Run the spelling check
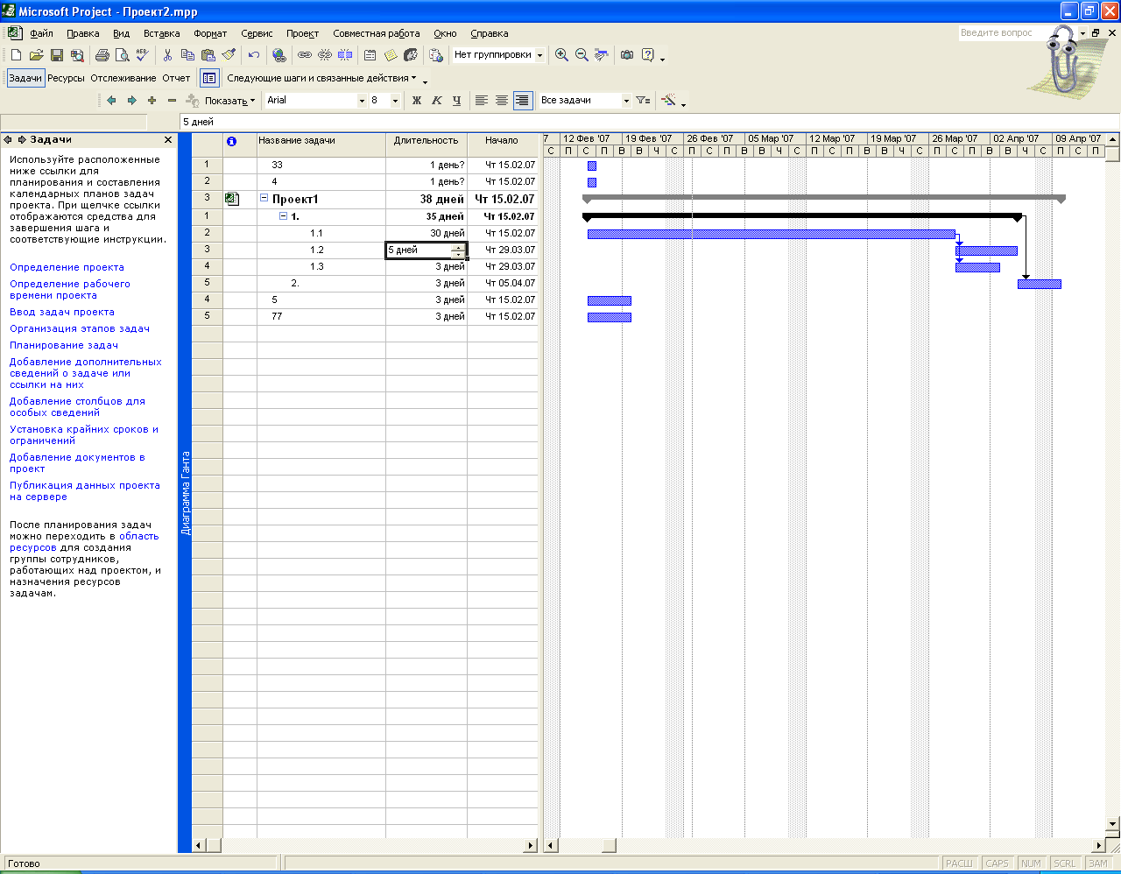The height and width of the screenshot is (874, 1121). point(142,55)
